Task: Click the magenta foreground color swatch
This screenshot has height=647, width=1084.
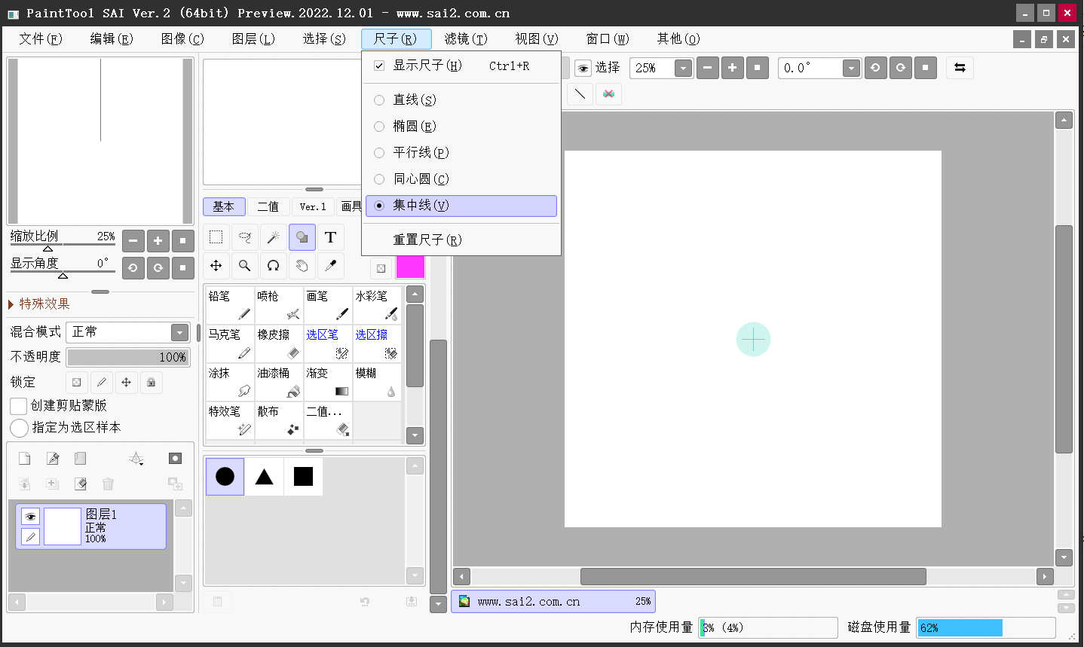Action: [410, 267]
